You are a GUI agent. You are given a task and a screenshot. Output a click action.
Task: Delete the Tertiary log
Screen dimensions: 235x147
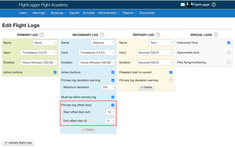[146, 87]
